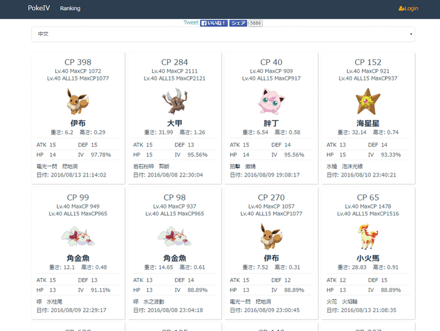
Task: Select the CP 152 heading
Action: (x=368, y=62)
